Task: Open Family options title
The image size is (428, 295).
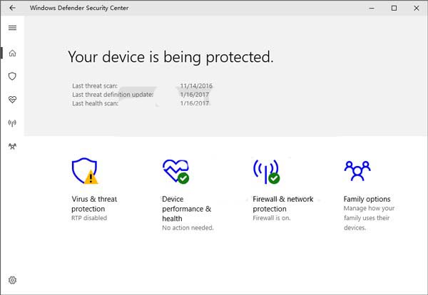Action: point(367,199)
